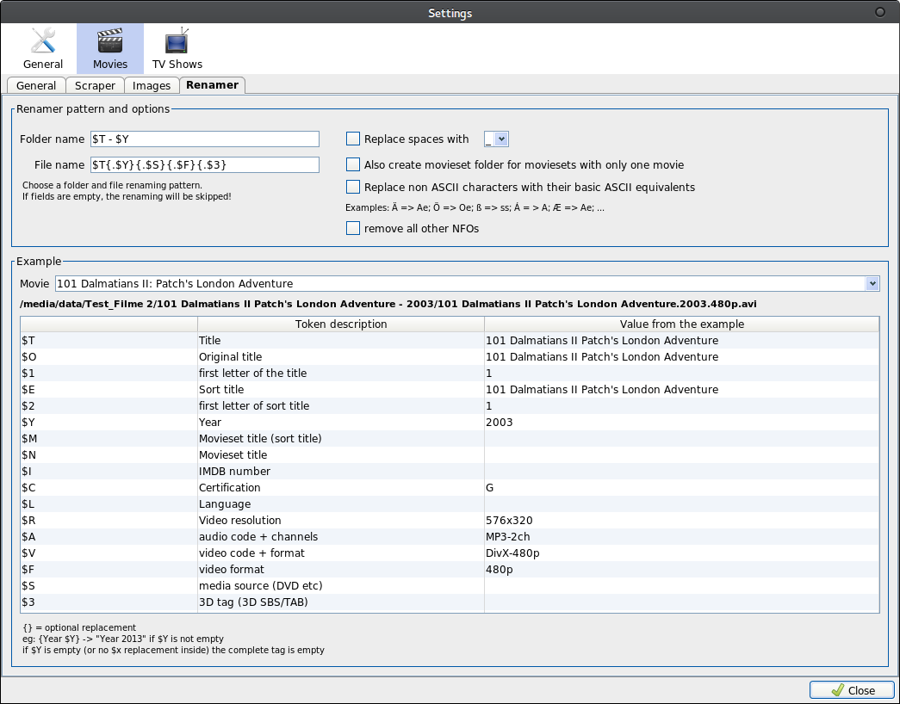Click 'Sort title' description cell
900x704 pixels.
(x=341, y=390)
